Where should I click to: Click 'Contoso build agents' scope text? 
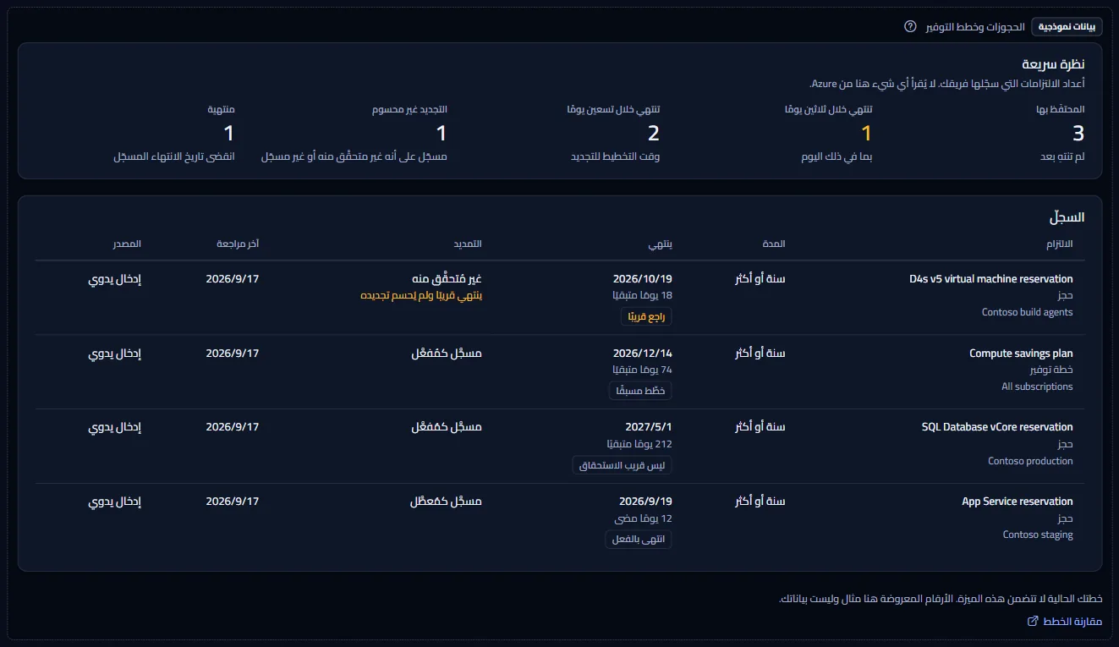(1028, 312)
